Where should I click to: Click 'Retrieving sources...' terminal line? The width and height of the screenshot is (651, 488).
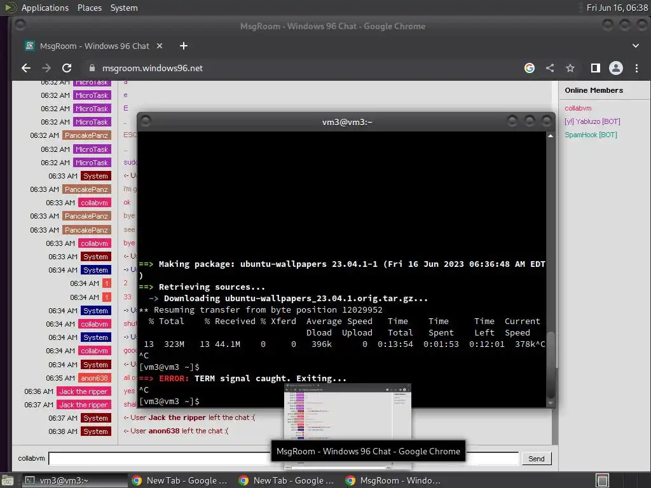202,287
